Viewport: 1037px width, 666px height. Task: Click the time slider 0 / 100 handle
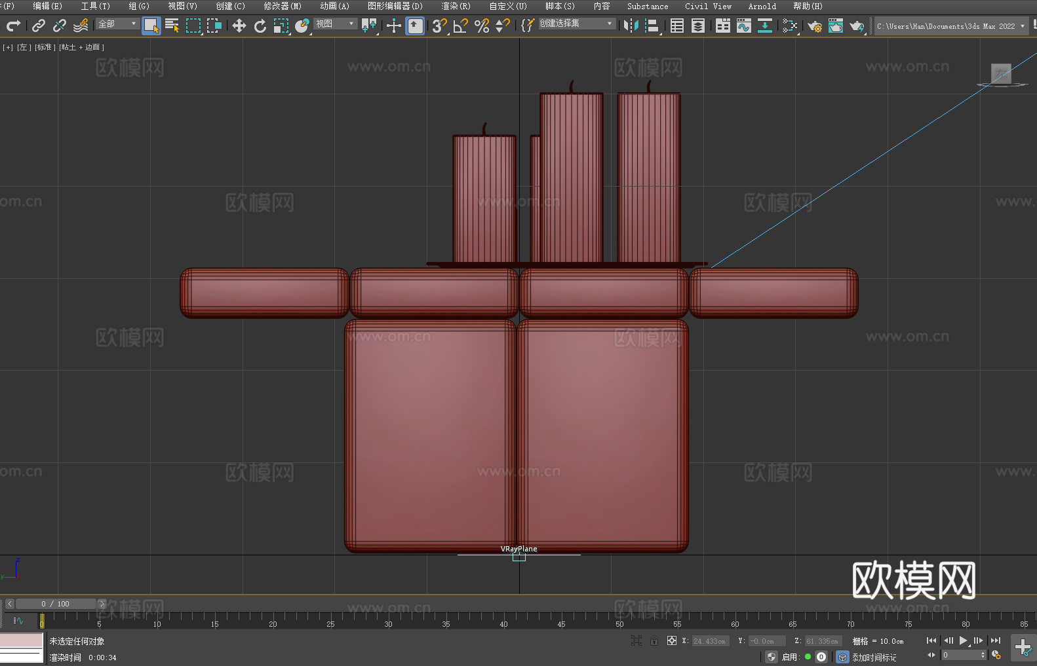tap(56, 604)
